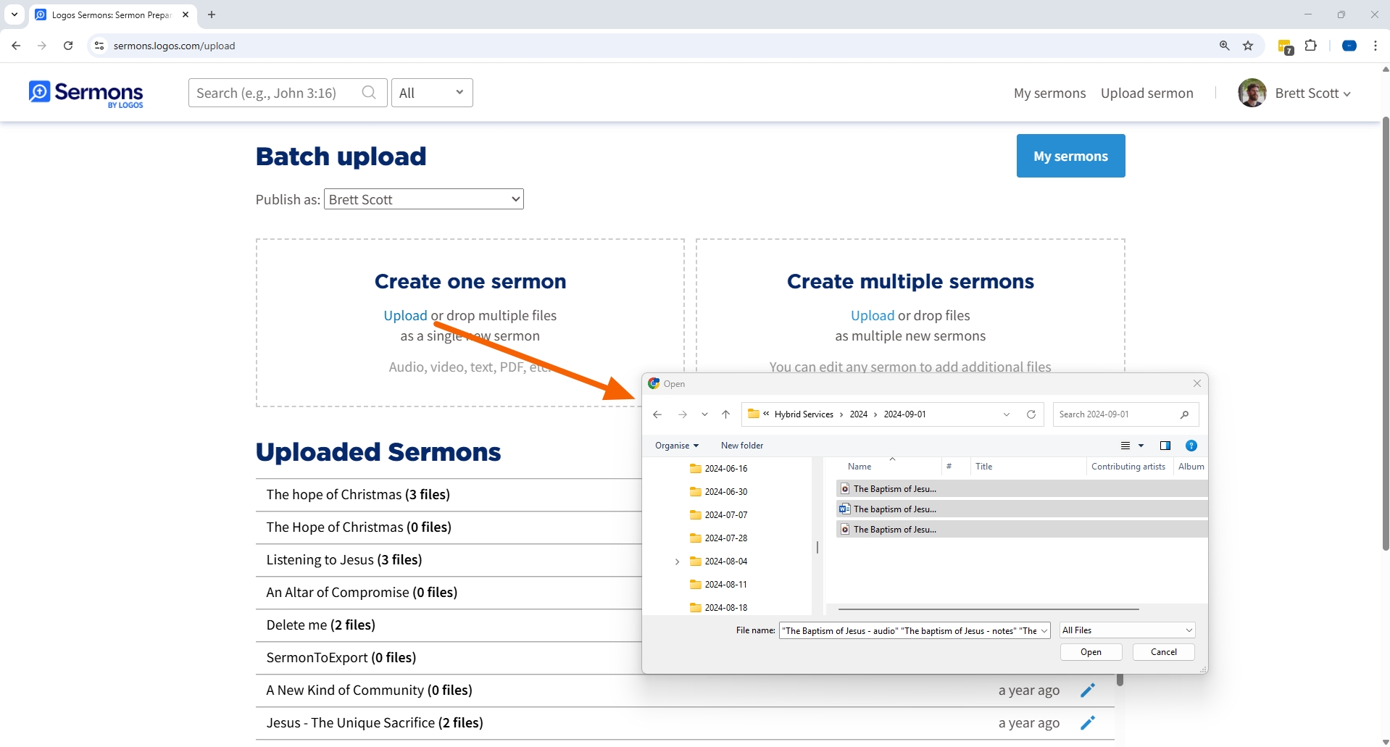1390x747 pixels.
Task: Open the All category dropdown next to search
Action: pos(432,93)
